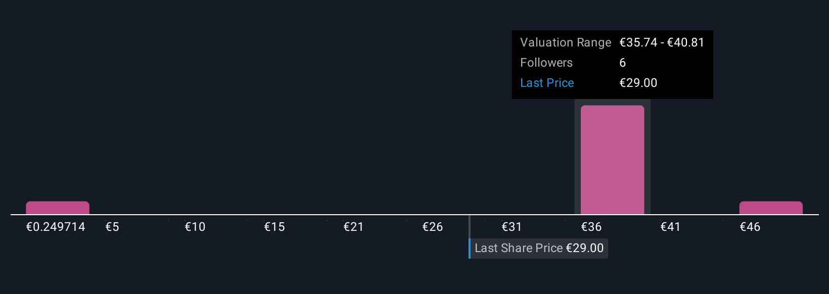The image size is (829, 294).
Task: Click the €0.249714 axis label
Action: point(56,227)
